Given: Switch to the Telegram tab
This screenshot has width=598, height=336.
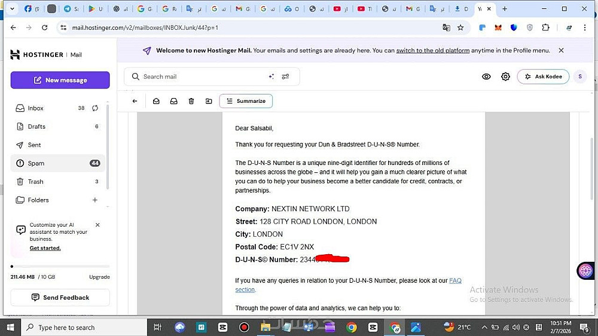Looking at the screenshot, I should coord(71,8).
